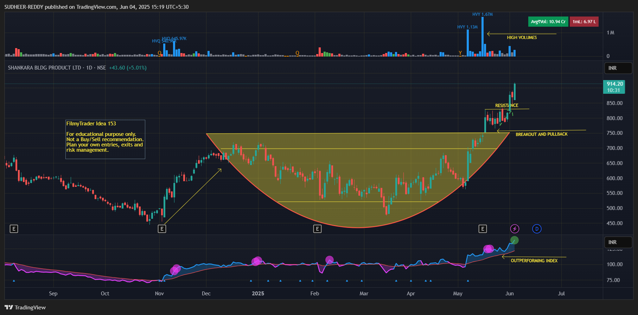Click the HVQ 645.97K volume label
Screen dimensions: 638x315
[x=174, y=39]
